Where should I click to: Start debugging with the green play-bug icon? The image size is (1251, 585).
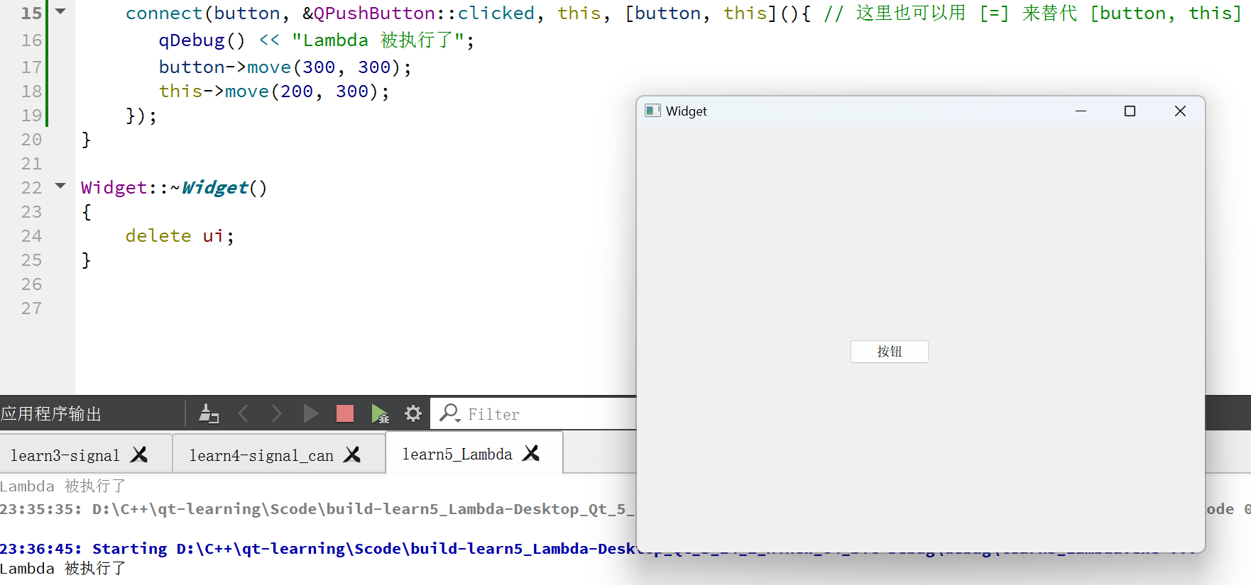[380, 413]
